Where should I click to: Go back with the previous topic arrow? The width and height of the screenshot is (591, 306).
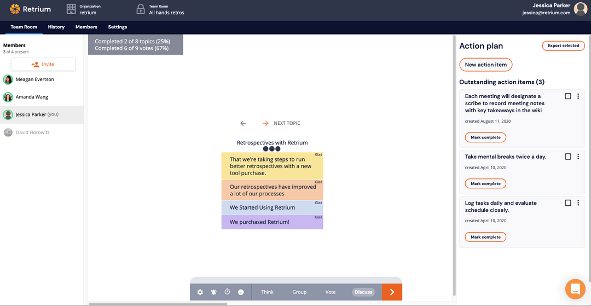243,123
